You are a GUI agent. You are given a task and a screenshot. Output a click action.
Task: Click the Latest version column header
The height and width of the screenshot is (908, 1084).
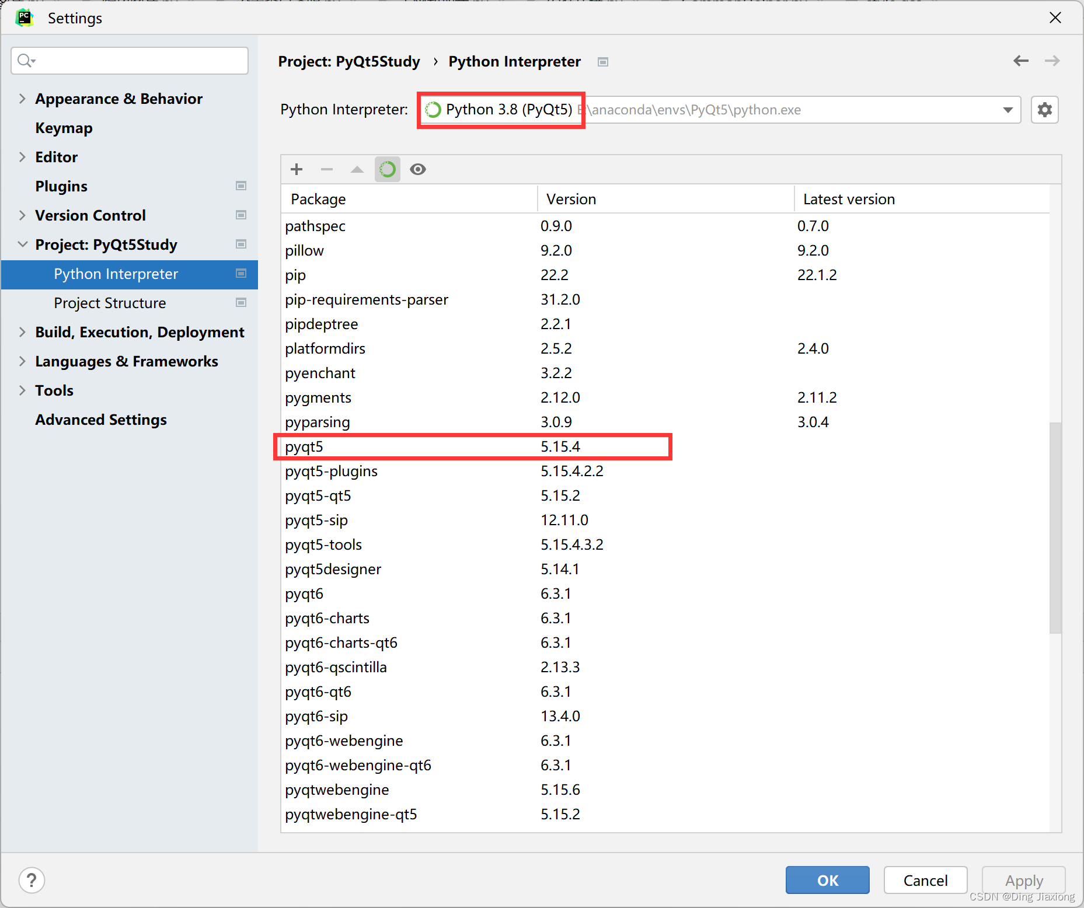click(922, 199)
